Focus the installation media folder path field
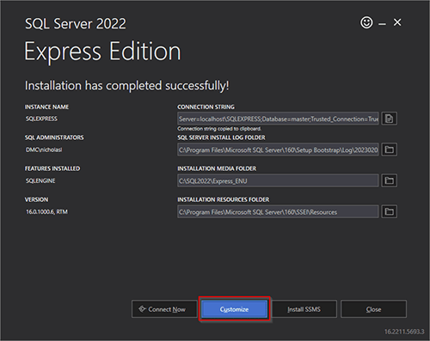430x341 pixels. tap(278, 180)
